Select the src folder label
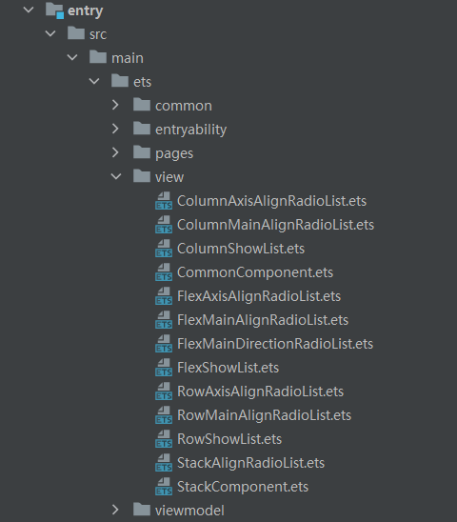The height and width of the screenshot is (522, 457). click(x=98, y=34)
